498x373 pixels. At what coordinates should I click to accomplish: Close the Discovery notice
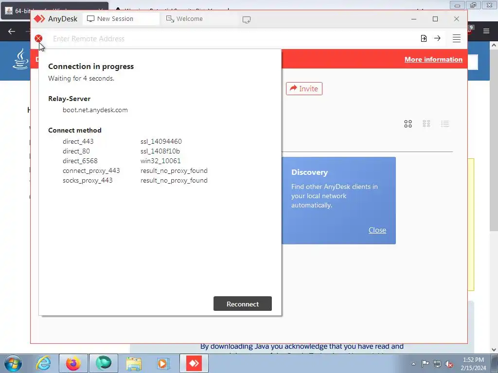point(377,230)
